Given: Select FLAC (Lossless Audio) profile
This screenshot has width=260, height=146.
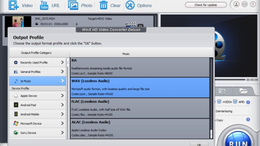Looking at the screenshot, I should point(140,108).
